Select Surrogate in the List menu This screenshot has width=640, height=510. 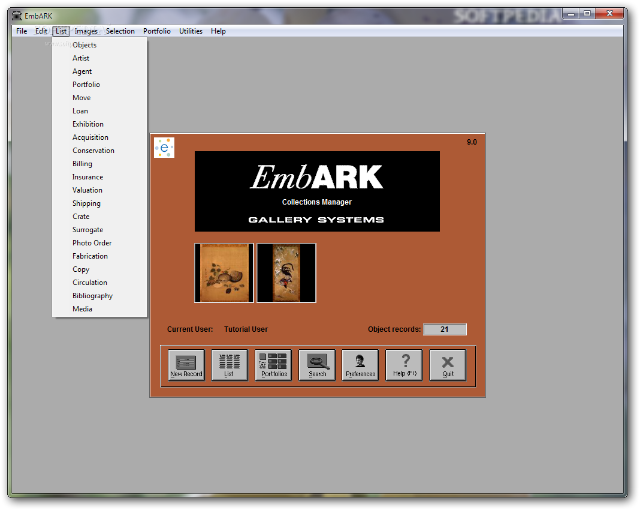pyautogui.click(x=99, y=230)
